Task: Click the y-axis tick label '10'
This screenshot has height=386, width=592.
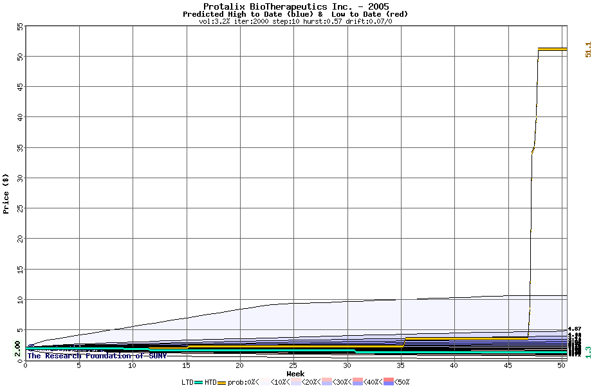Action: [x=20, y=300]
